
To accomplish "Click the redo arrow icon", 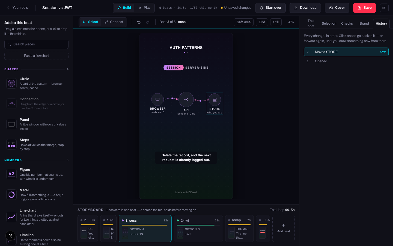I will [148, 22].
